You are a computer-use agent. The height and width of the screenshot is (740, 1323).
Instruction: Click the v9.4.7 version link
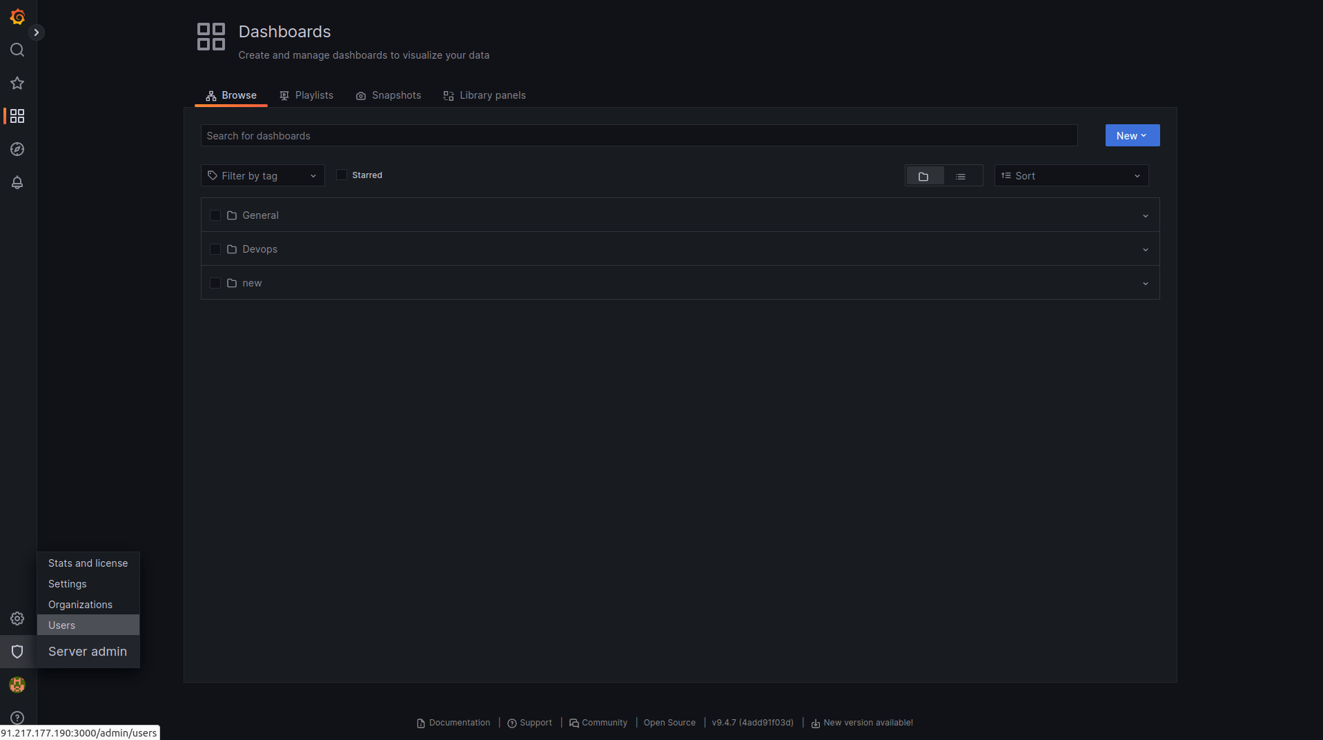point(753,723)
